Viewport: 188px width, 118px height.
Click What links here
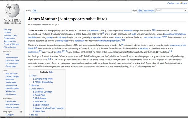(11, 73)
